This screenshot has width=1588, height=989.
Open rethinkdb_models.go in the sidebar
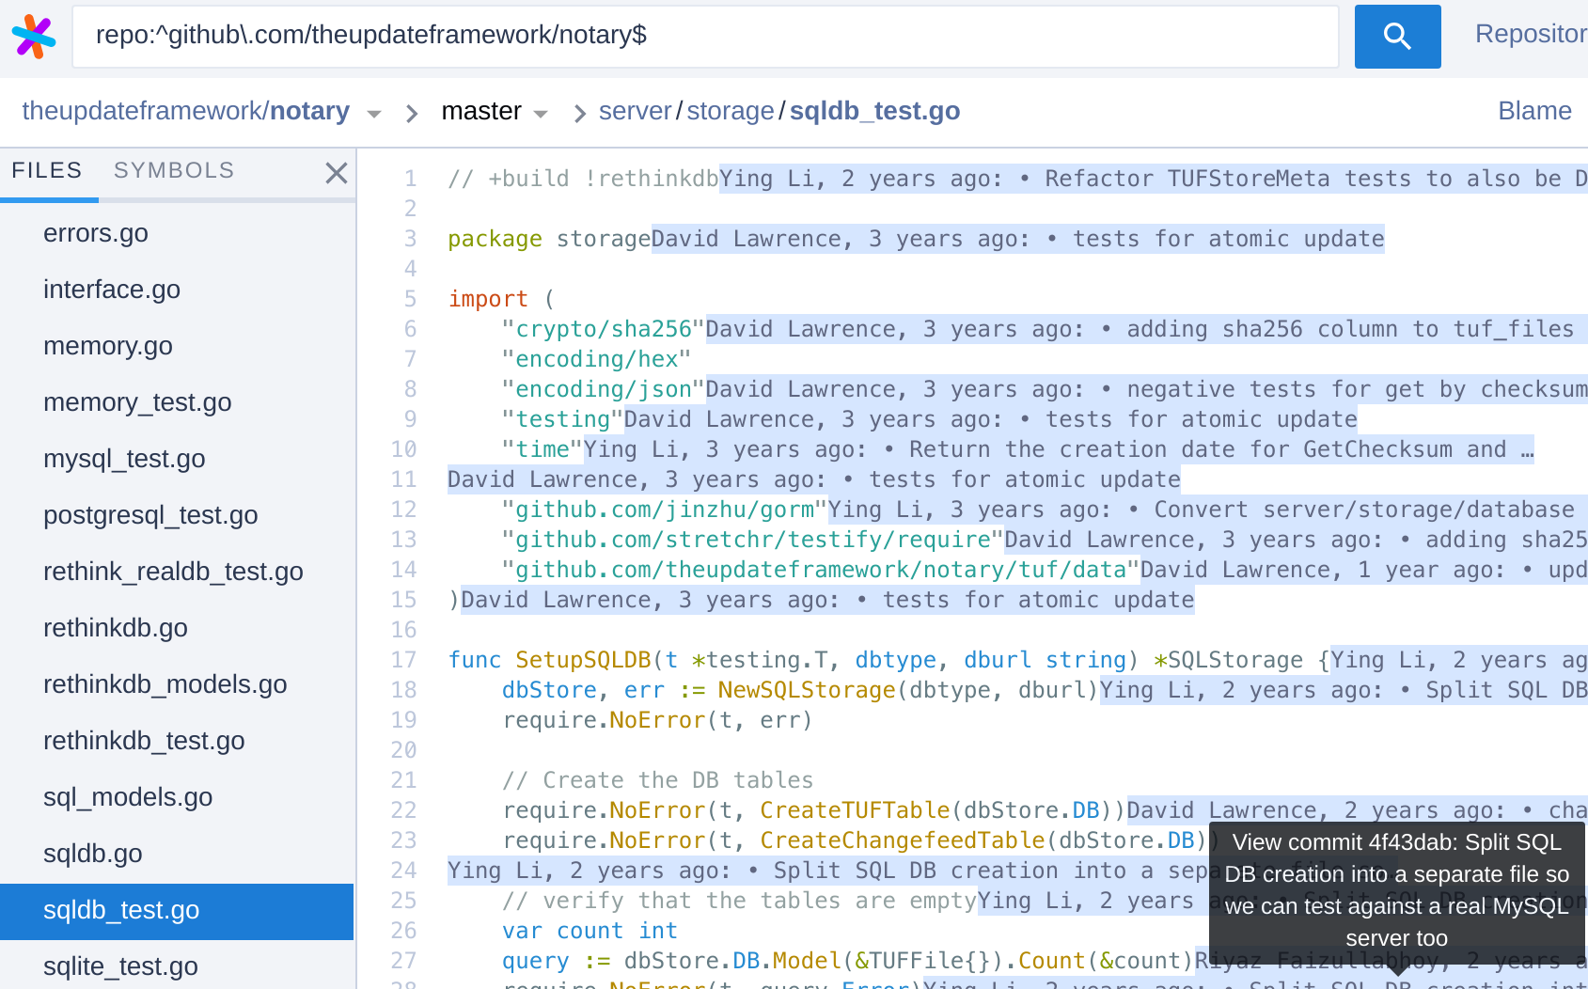[165, 684]
